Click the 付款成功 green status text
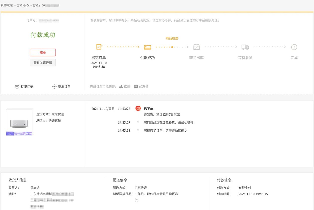The height and width of the screenshot is (210, 314). tap(43, 35)
